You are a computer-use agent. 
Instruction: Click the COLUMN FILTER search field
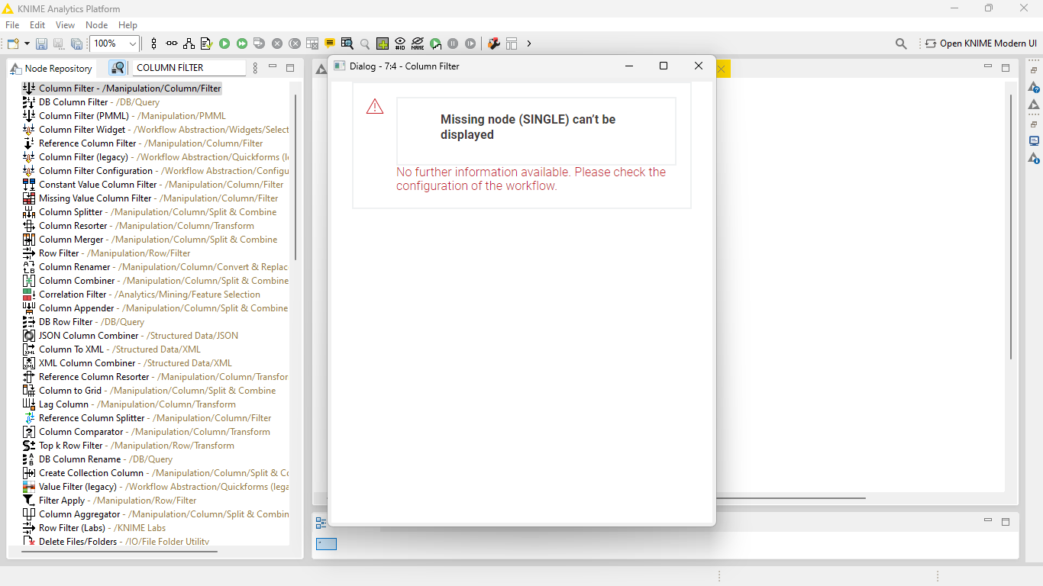[189, 68]
